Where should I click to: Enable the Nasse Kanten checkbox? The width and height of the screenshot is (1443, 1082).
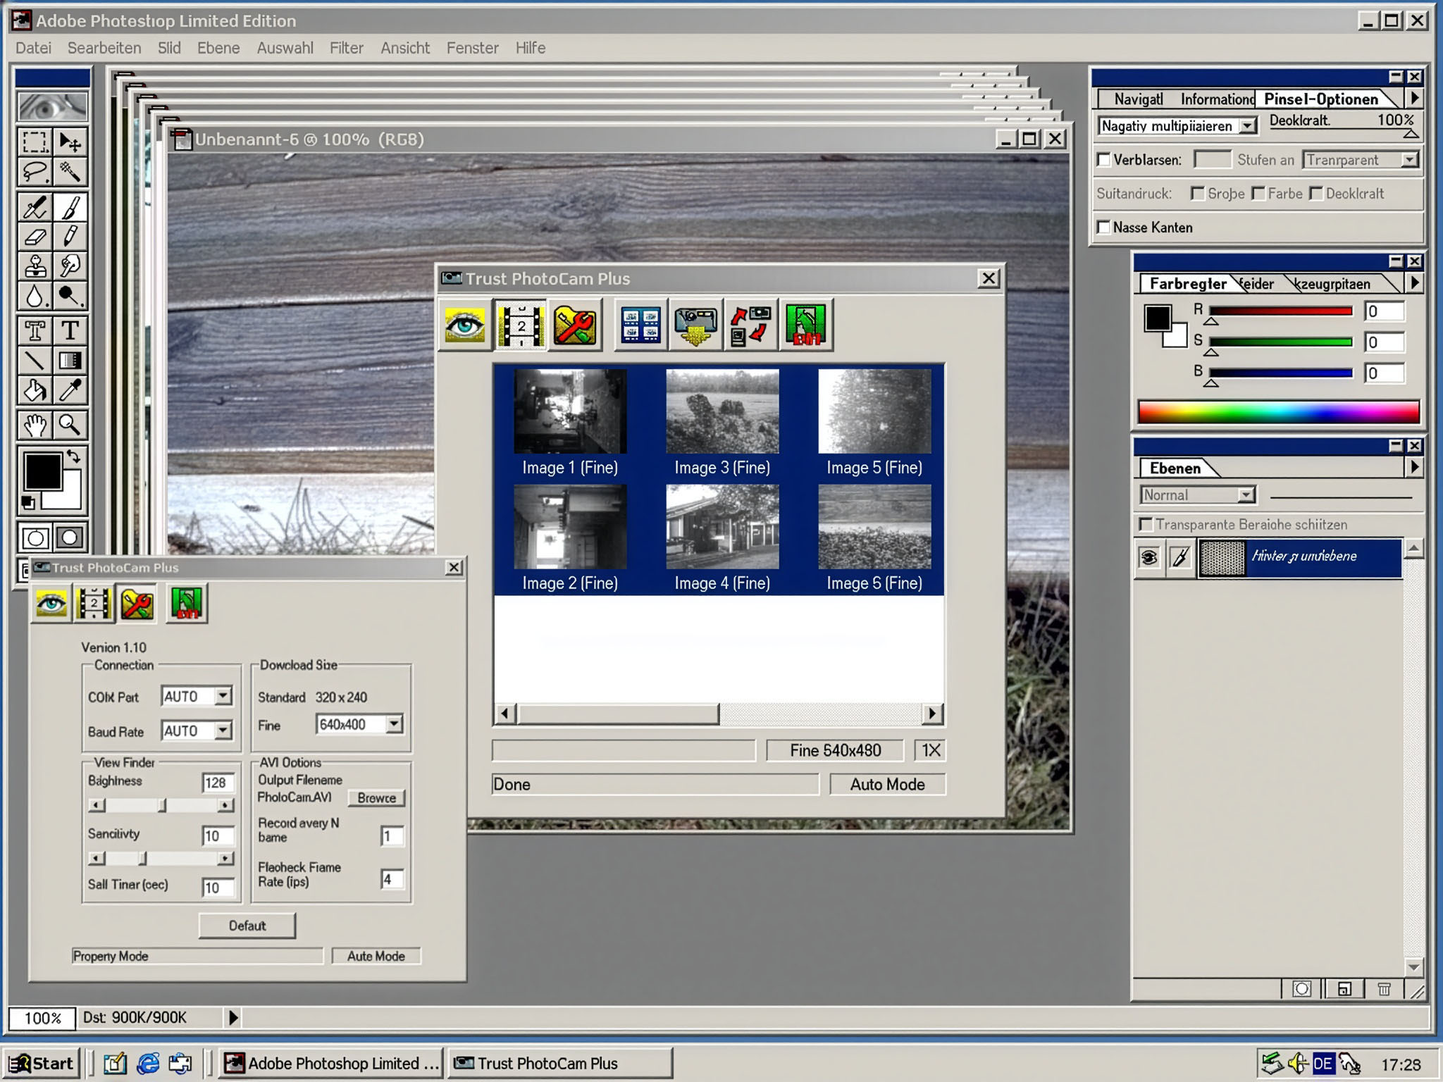[x=1104, y=227]
